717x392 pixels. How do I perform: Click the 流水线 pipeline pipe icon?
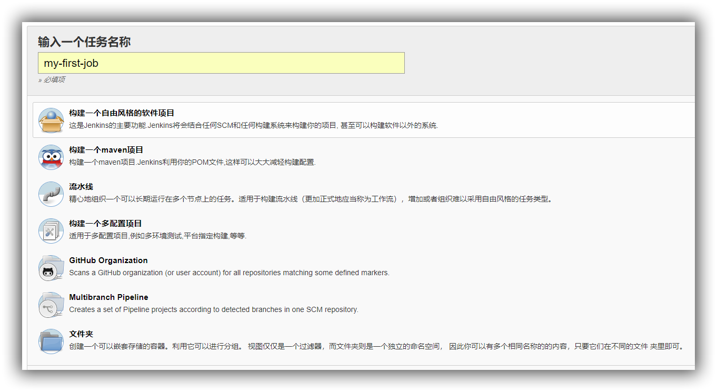tap(51, 194)
